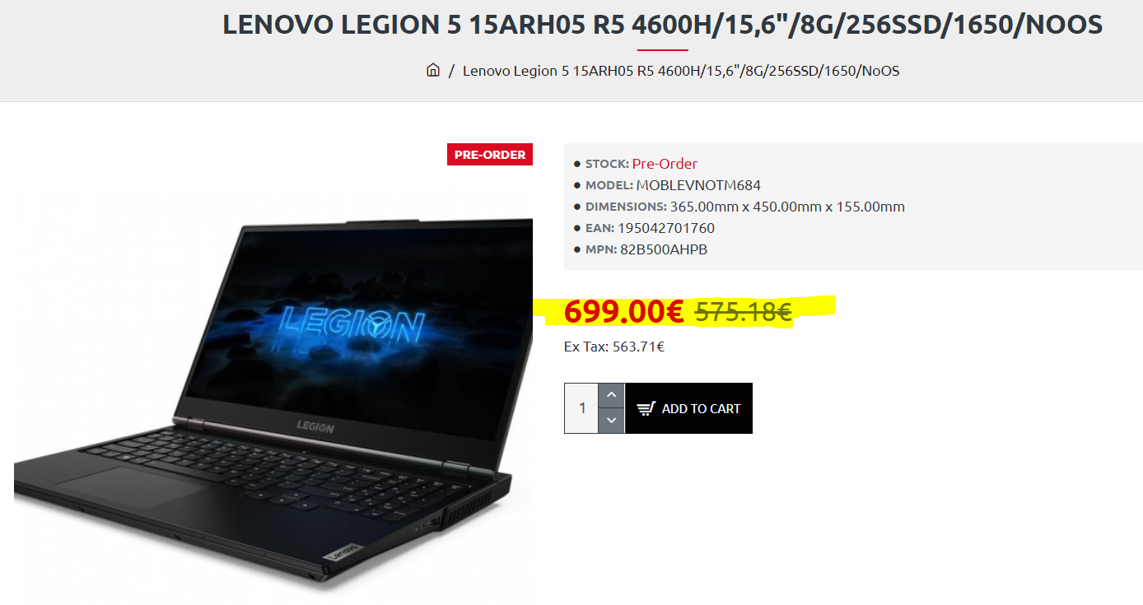The image size is (1143, 605).
Task: Click the glowing LEGION logo on screen
Action: [352, 324]
